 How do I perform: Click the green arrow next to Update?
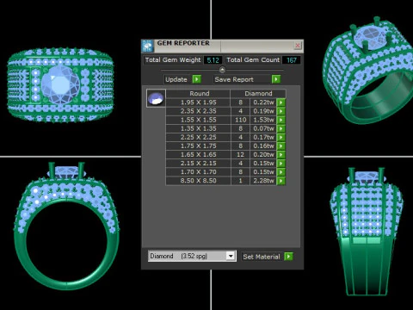pyautogui.click(x=197, y=79)
